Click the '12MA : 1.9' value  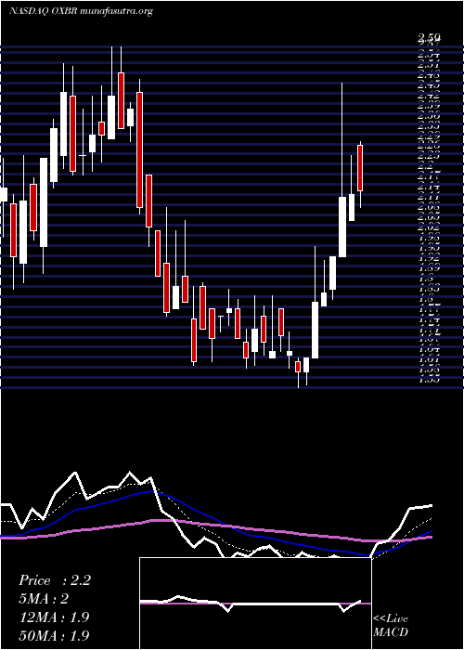point(54,617)
